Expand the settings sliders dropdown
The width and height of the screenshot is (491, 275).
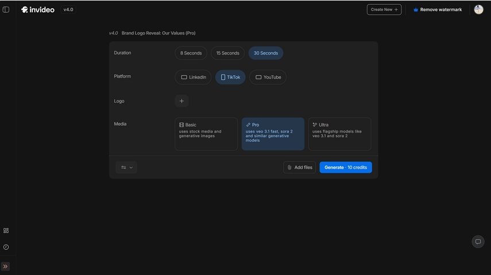[126, 167]
